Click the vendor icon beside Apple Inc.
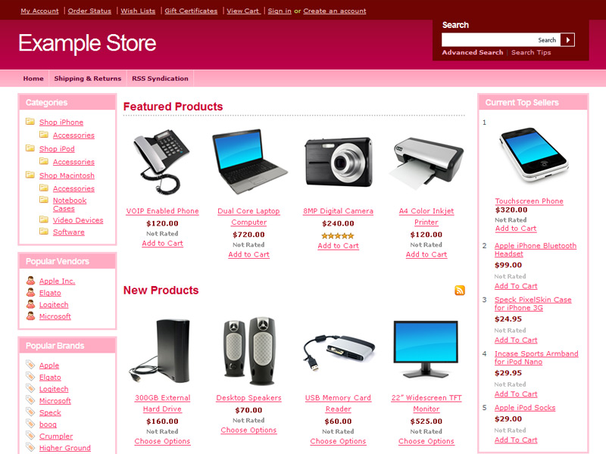This screenshot has width=606, height=454. click(30, 281)
